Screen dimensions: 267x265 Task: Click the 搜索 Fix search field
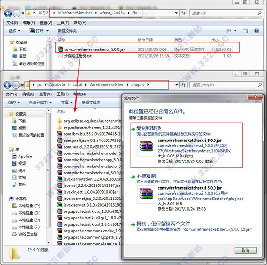click(226, 13)
